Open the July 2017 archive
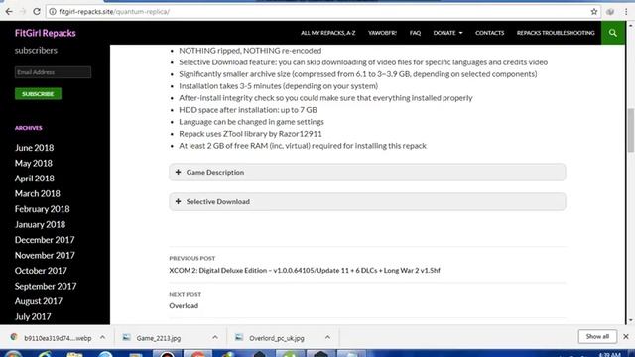 [x=33, y=317]
